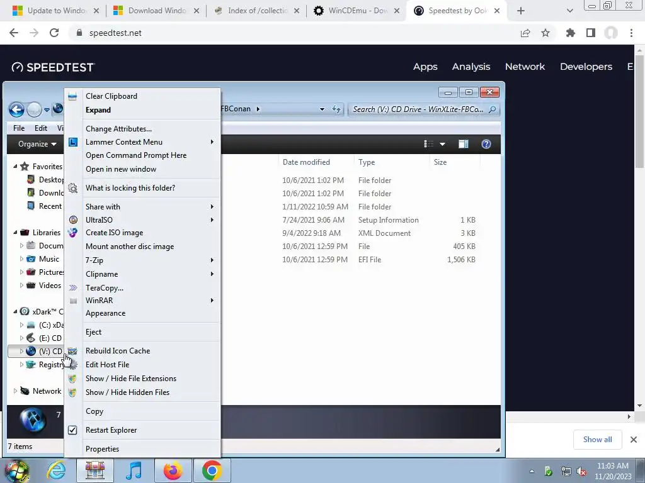Click the WinRAR icon in context menu
The height and width of the screenshot is (483, 645).
73,301
